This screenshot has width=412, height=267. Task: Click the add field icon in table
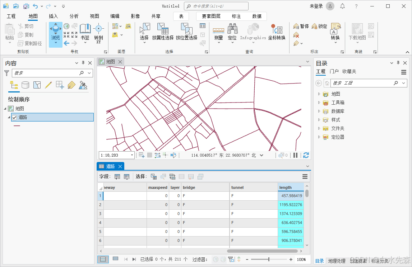[117, 177]
